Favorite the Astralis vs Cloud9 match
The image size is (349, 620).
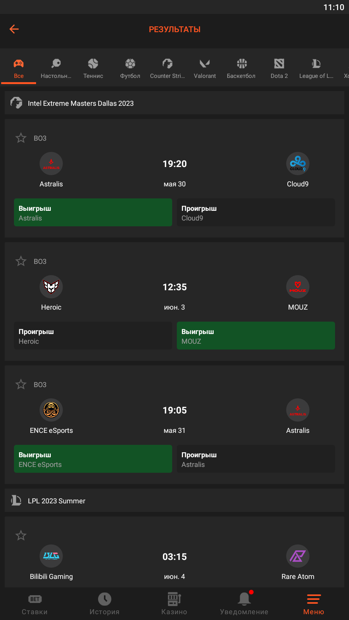pyautogui.click(x=21, y=138)
